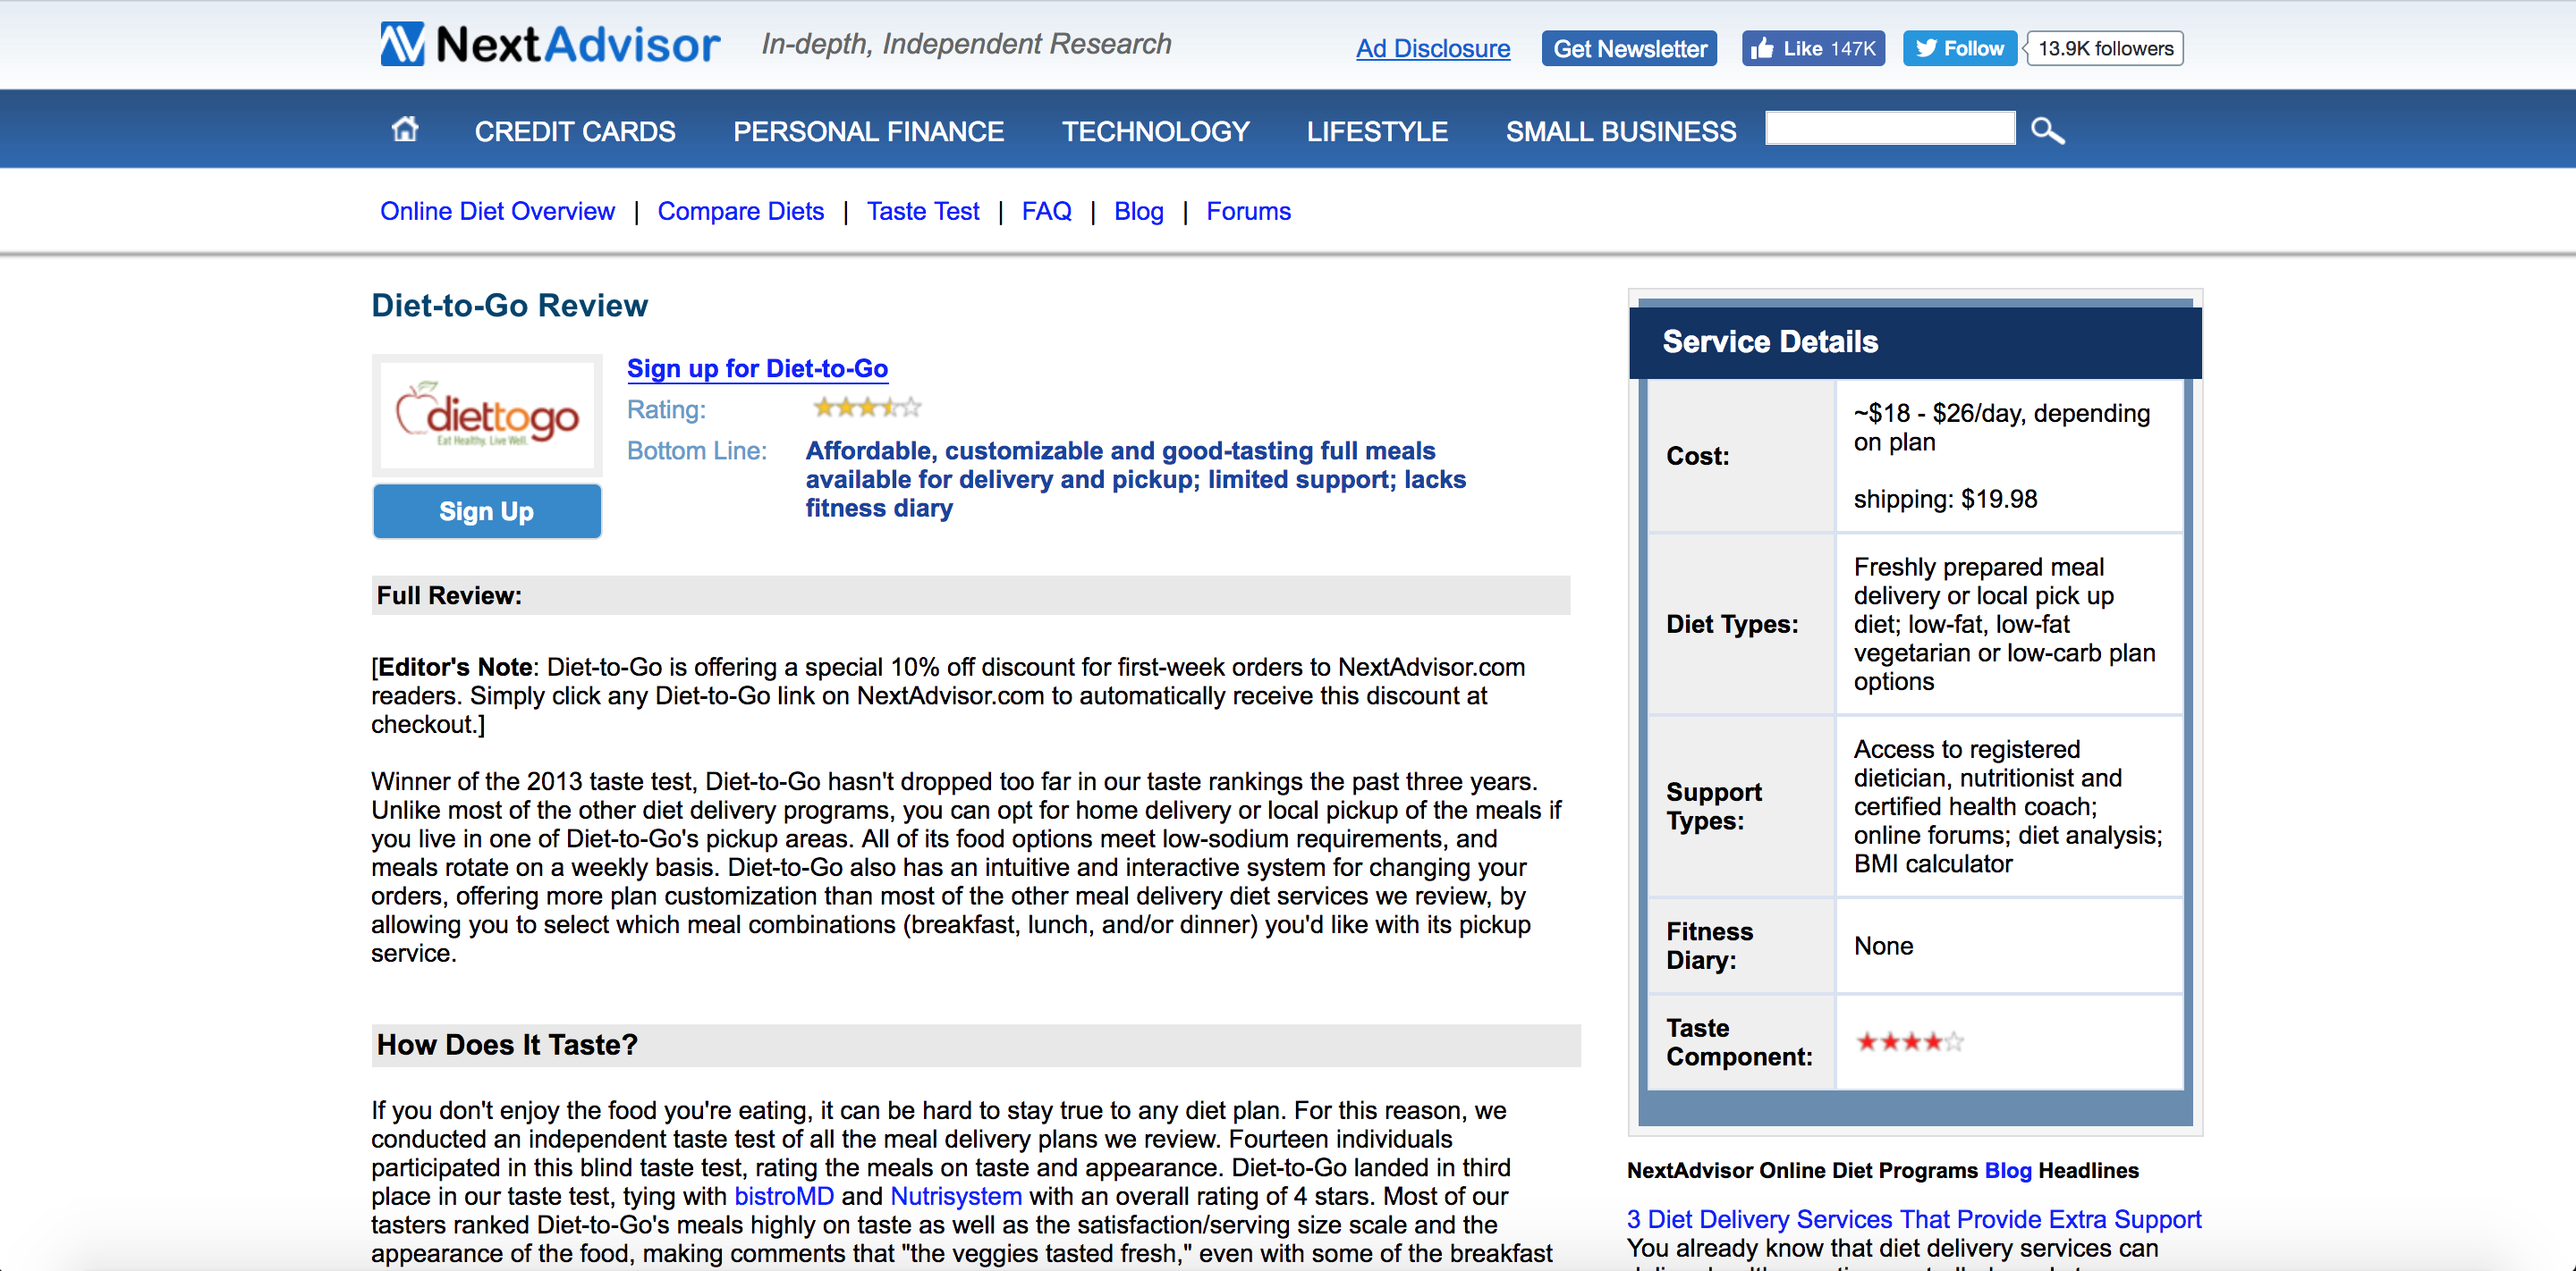This screenshot has width=2576, height=1271.
Task: Click the diettogo logo thumbnail
Action: click(487, 415)
